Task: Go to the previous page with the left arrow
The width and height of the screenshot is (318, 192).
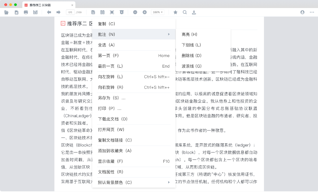Action: coord(49,12)
